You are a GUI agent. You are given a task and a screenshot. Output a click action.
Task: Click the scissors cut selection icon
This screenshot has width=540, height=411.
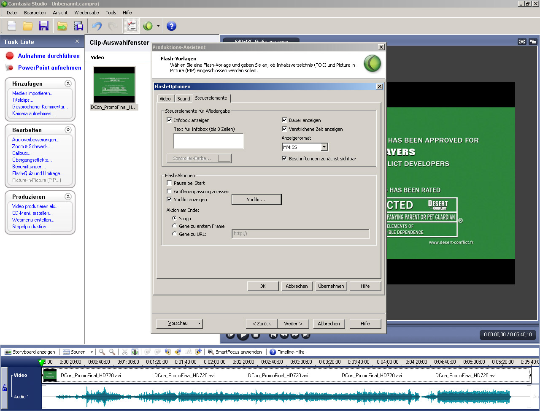click(x=125, y=352)
